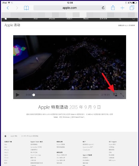Click the remaining time -2:18:51

tap(105, 95)
